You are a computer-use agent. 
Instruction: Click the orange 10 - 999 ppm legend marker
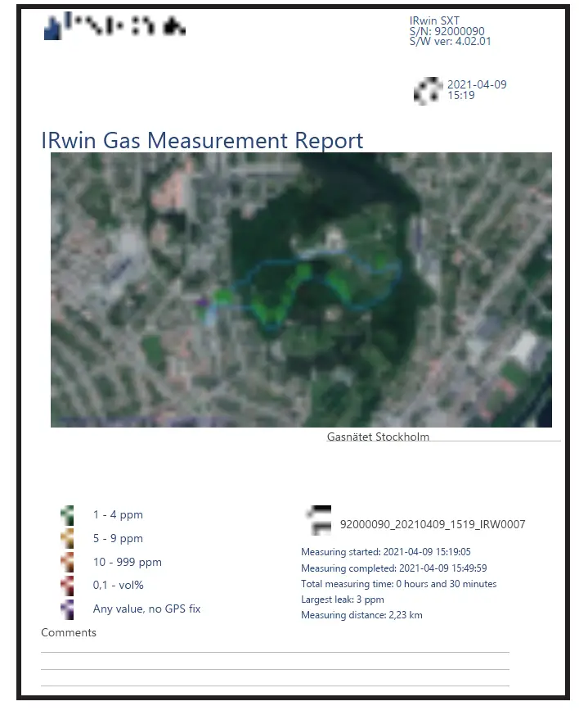click(67, 562)
